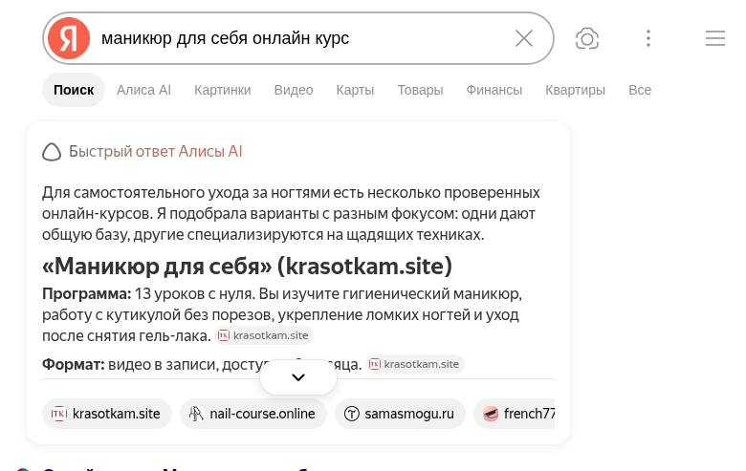The height and width of the screenshot is (471, 746).
Task: Open the krasotkam.site citation after гель-лака
Action: click(x=264, y=335)
